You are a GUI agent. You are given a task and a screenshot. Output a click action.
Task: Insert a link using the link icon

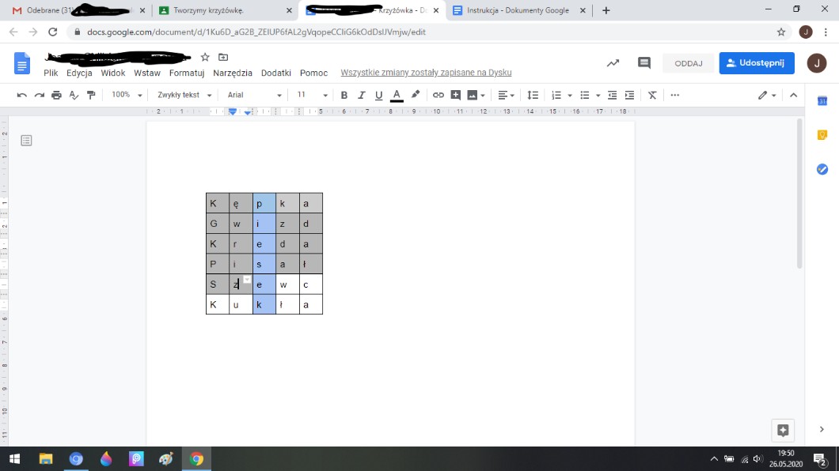(438, 95)
